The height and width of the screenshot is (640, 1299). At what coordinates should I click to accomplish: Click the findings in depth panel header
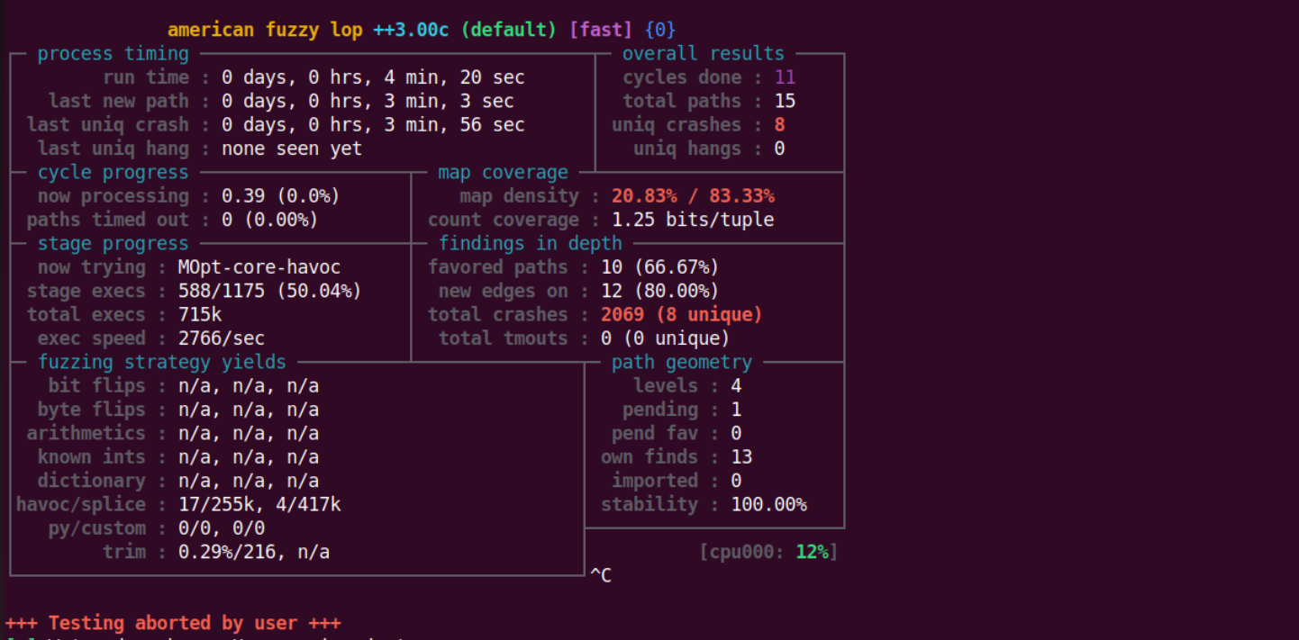tap(530, 243)
